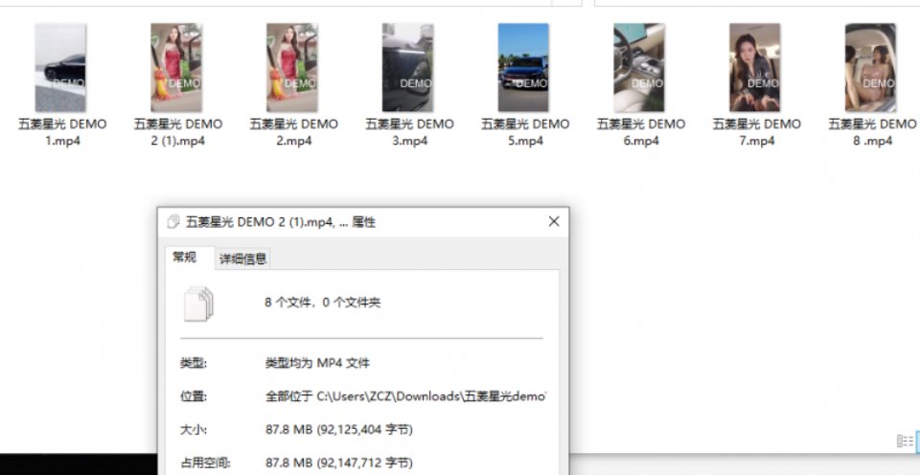
Task: Click the 位置: label in properties dialog
Action: tap(193, 396)
